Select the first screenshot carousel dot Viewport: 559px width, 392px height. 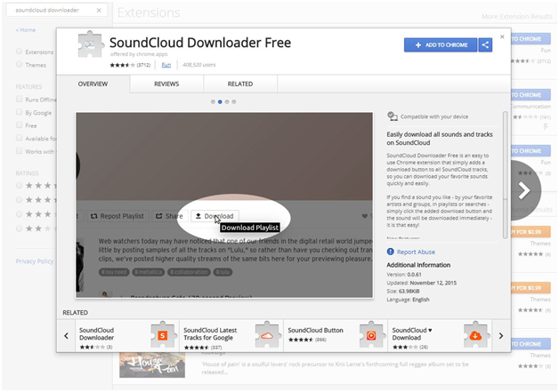[213, 102]
